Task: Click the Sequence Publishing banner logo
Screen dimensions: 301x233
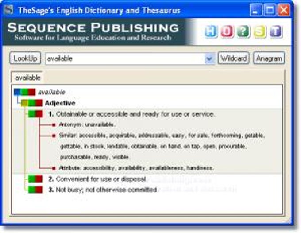Action: (x=93, y=32)
